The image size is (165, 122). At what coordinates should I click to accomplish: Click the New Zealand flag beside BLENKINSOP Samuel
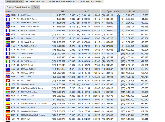tap(8, 23)
